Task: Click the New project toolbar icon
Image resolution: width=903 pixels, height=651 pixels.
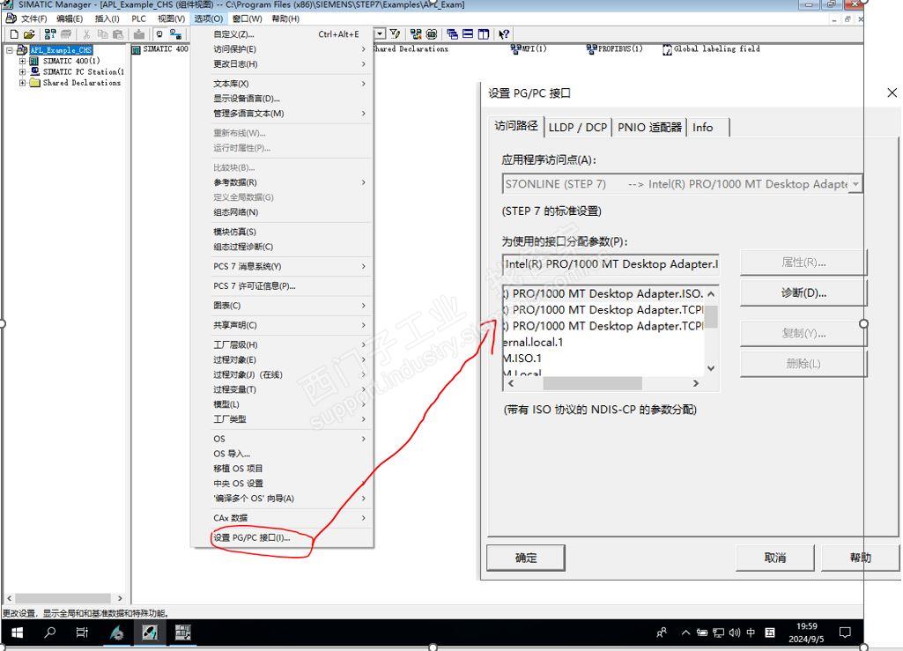Action: click(14, 34)
